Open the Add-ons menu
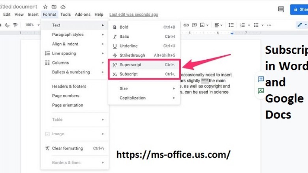Screen dimensions: 308x173 pos(83,15)
